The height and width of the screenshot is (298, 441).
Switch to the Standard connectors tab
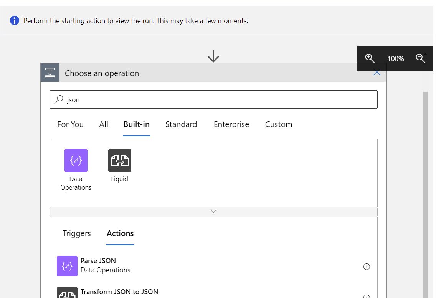coord(181,124)
